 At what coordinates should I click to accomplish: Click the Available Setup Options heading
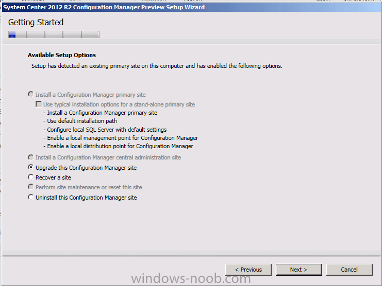(x=62, y=55)
